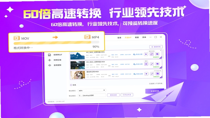Click the 打开文件夹 button beside output path
This screenshot has width=210, height=118.
127,95
